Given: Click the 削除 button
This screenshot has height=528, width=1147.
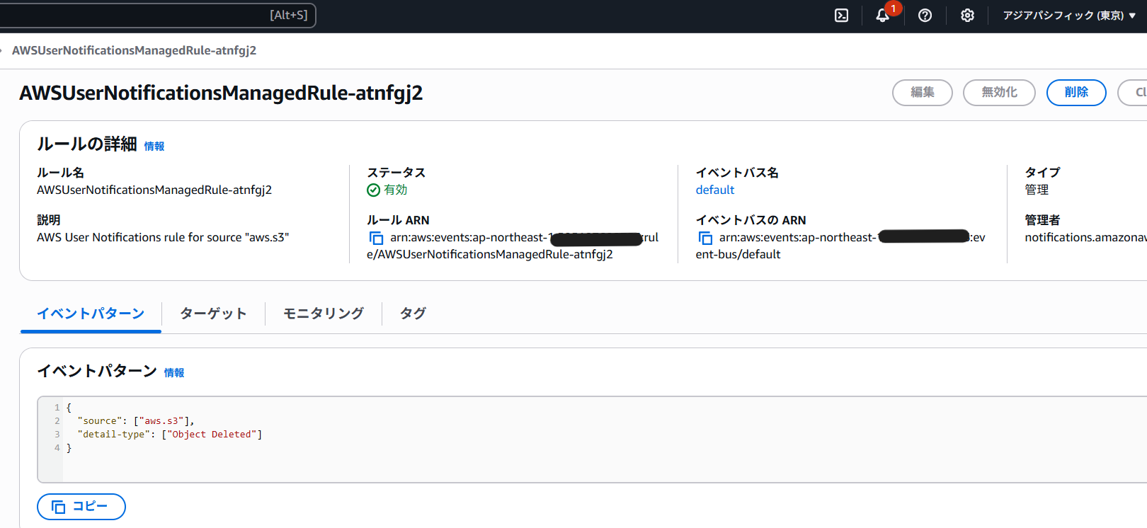Looking at the screenshot, I should tap(1076, 93).
